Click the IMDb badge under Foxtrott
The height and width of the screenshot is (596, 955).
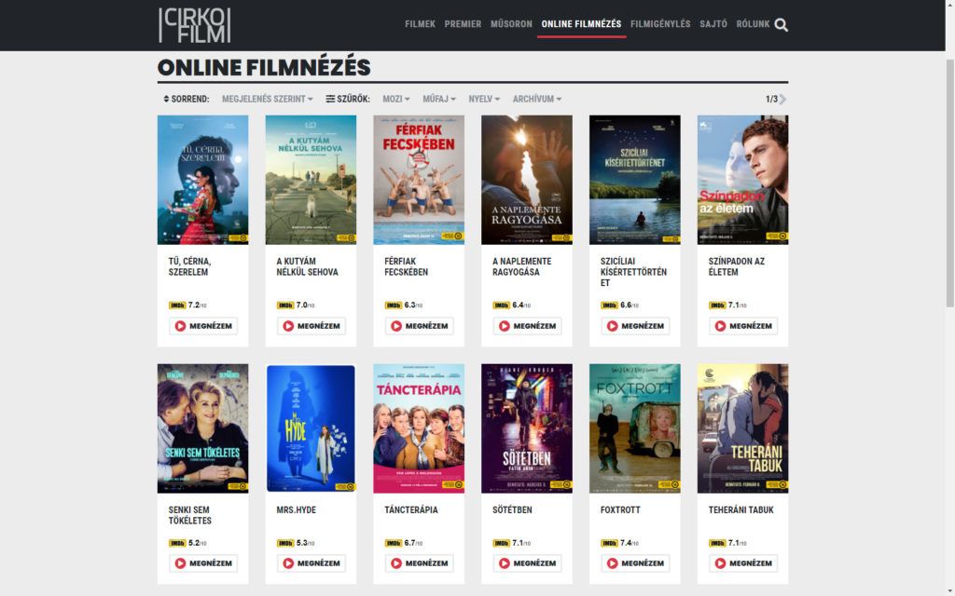(x=609, y=543)
